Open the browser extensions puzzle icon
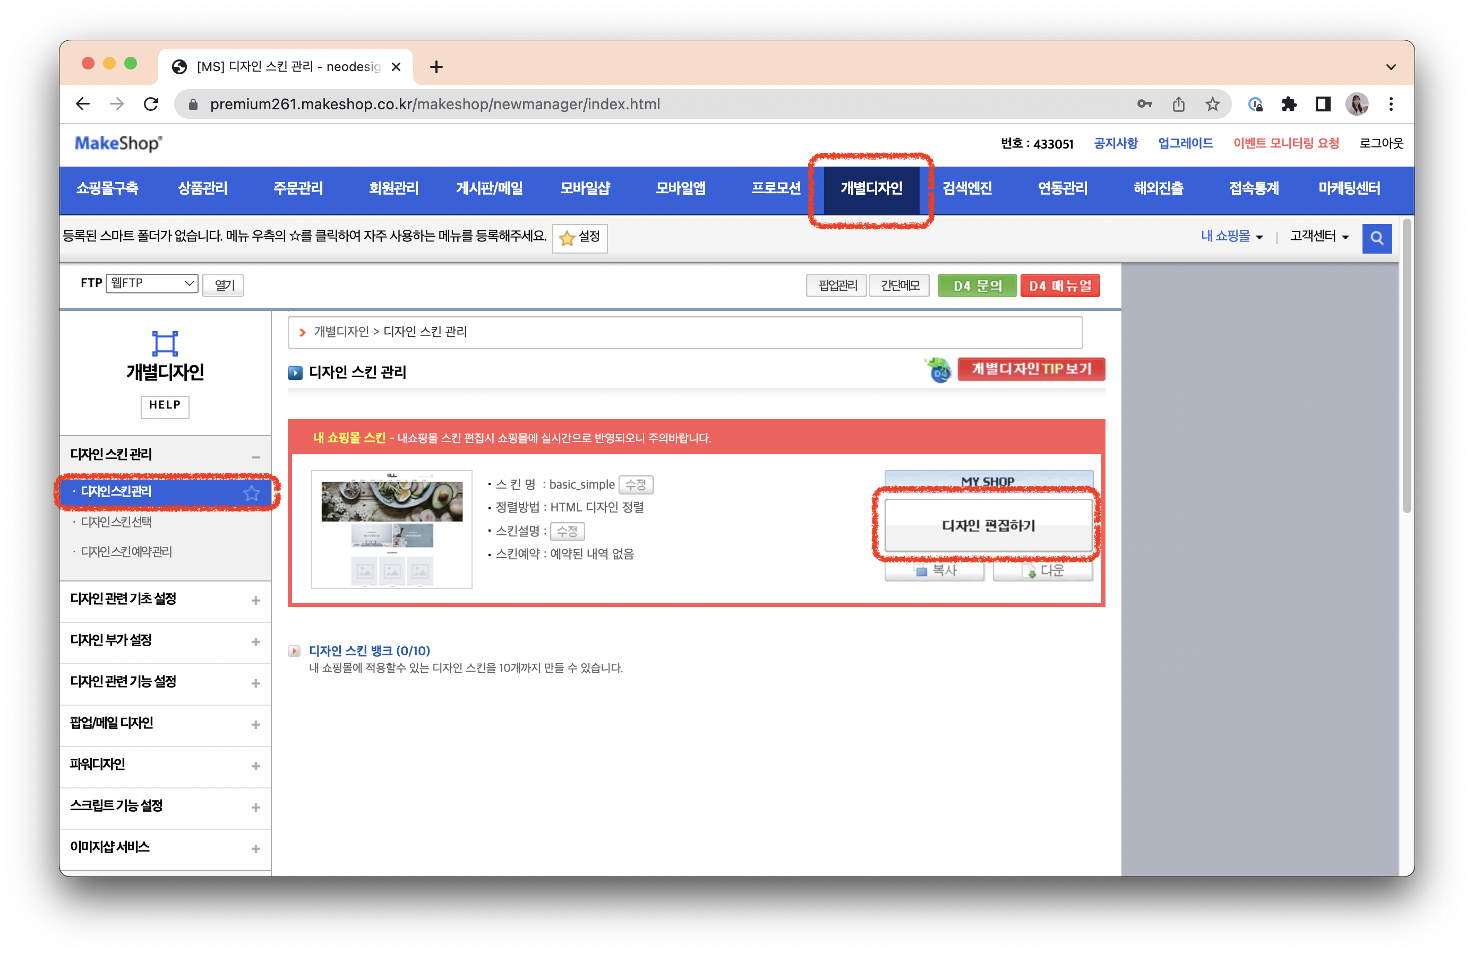Viewport: 1474px width, 955px height. 1289,104
